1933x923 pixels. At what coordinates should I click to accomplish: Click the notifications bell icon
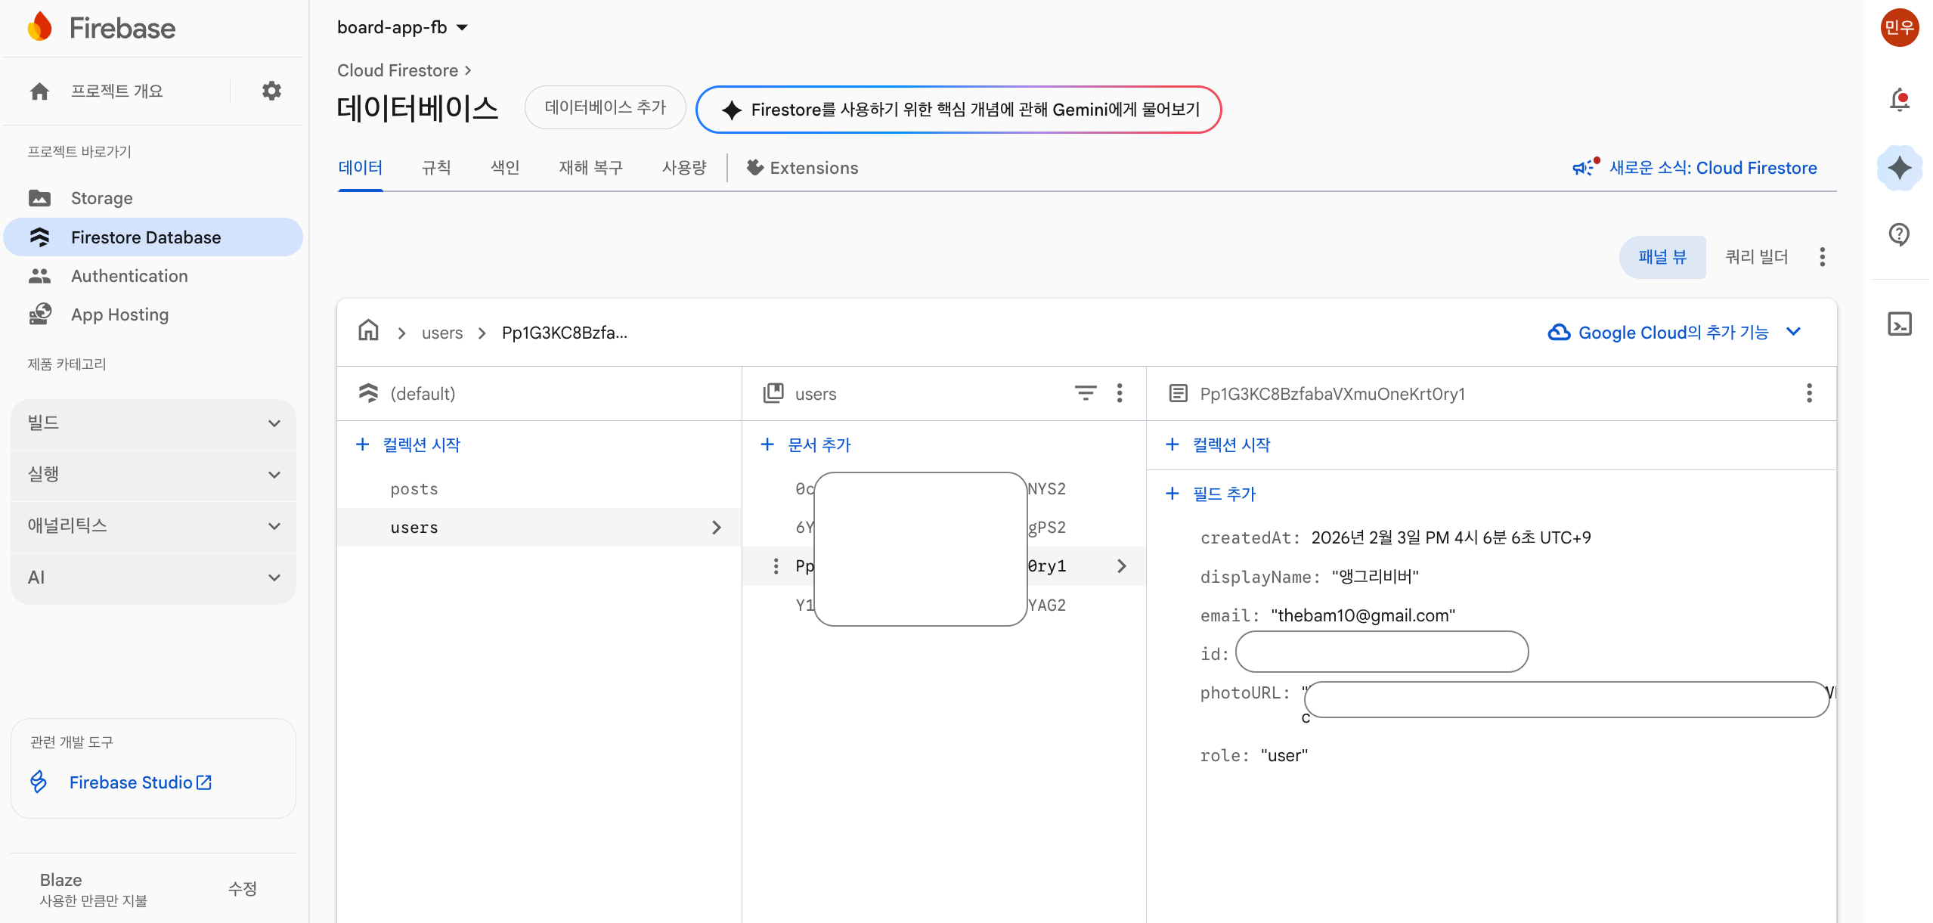pyautogui.click(x=1899, y=100)
